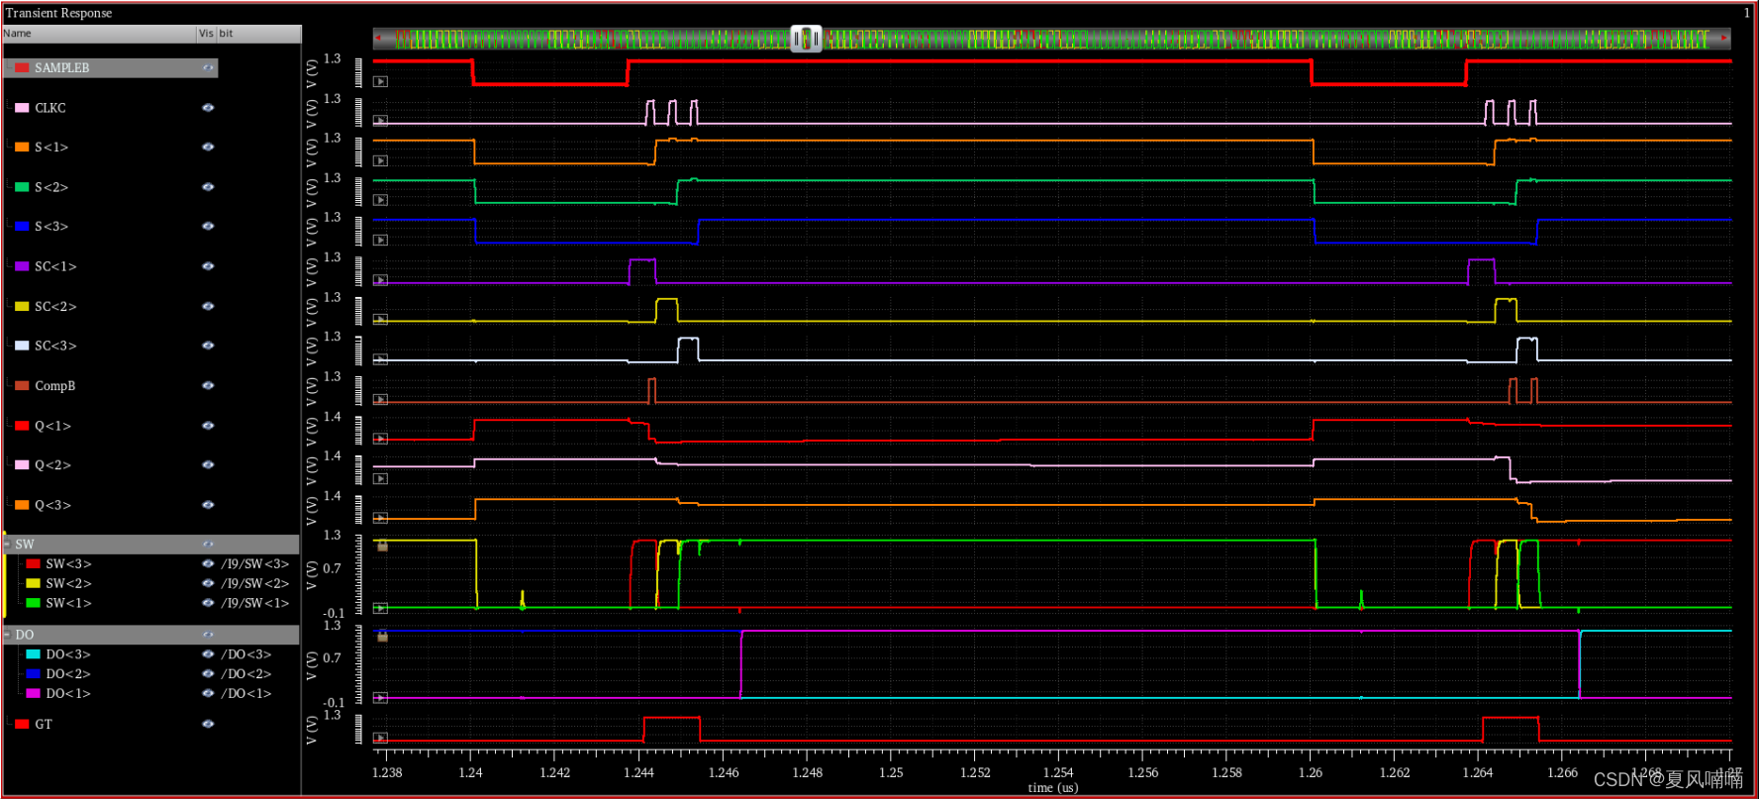Select the GT signal name
Viewport: 1759px width, 799px height.
(x=44, y=724)
